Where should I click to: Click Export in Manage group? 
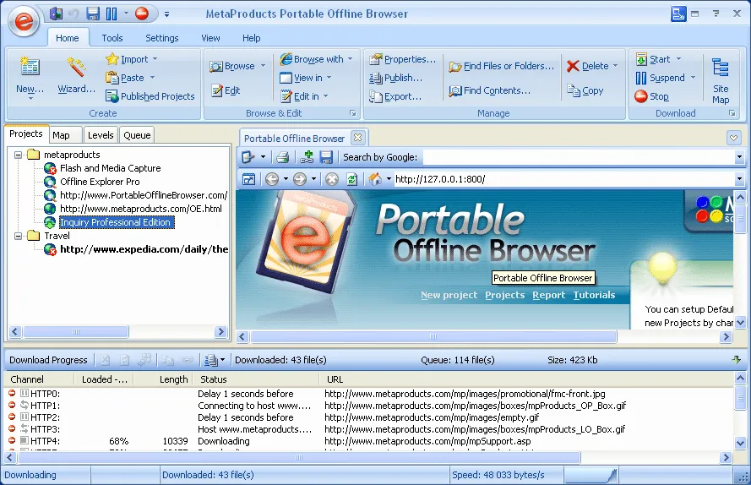pyautogui.click(x=395, y=96)
